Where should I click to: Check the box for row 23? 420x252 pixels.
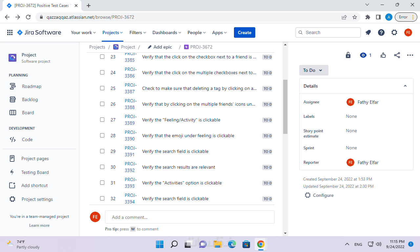coord(102,57)
